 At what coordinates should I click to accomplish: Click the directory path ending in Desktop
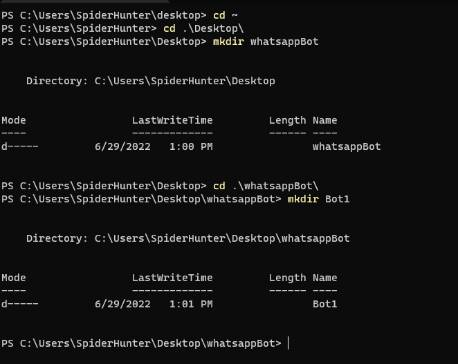tap(185, 81)
